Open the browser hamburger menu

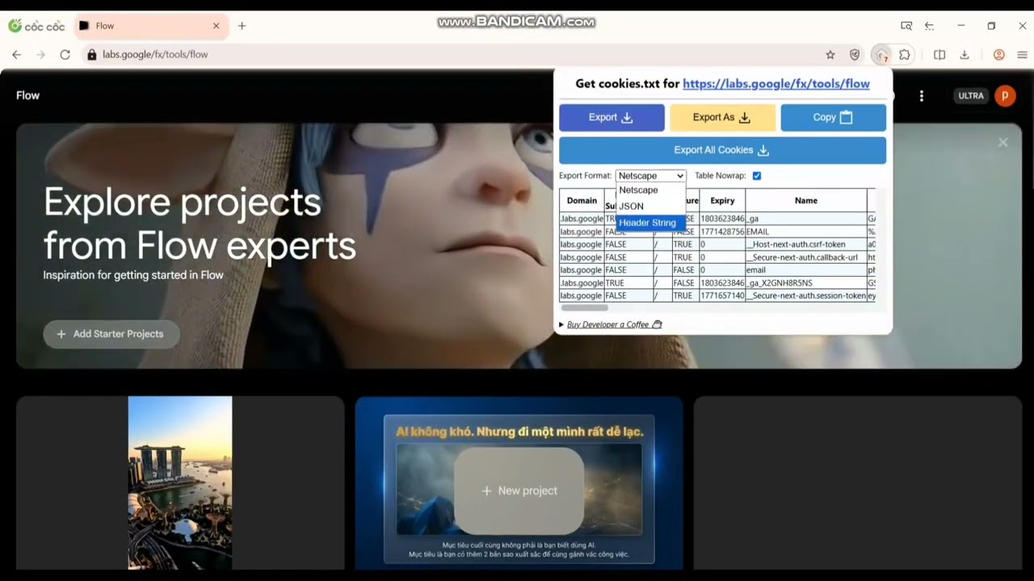(x=1022, y=55)
